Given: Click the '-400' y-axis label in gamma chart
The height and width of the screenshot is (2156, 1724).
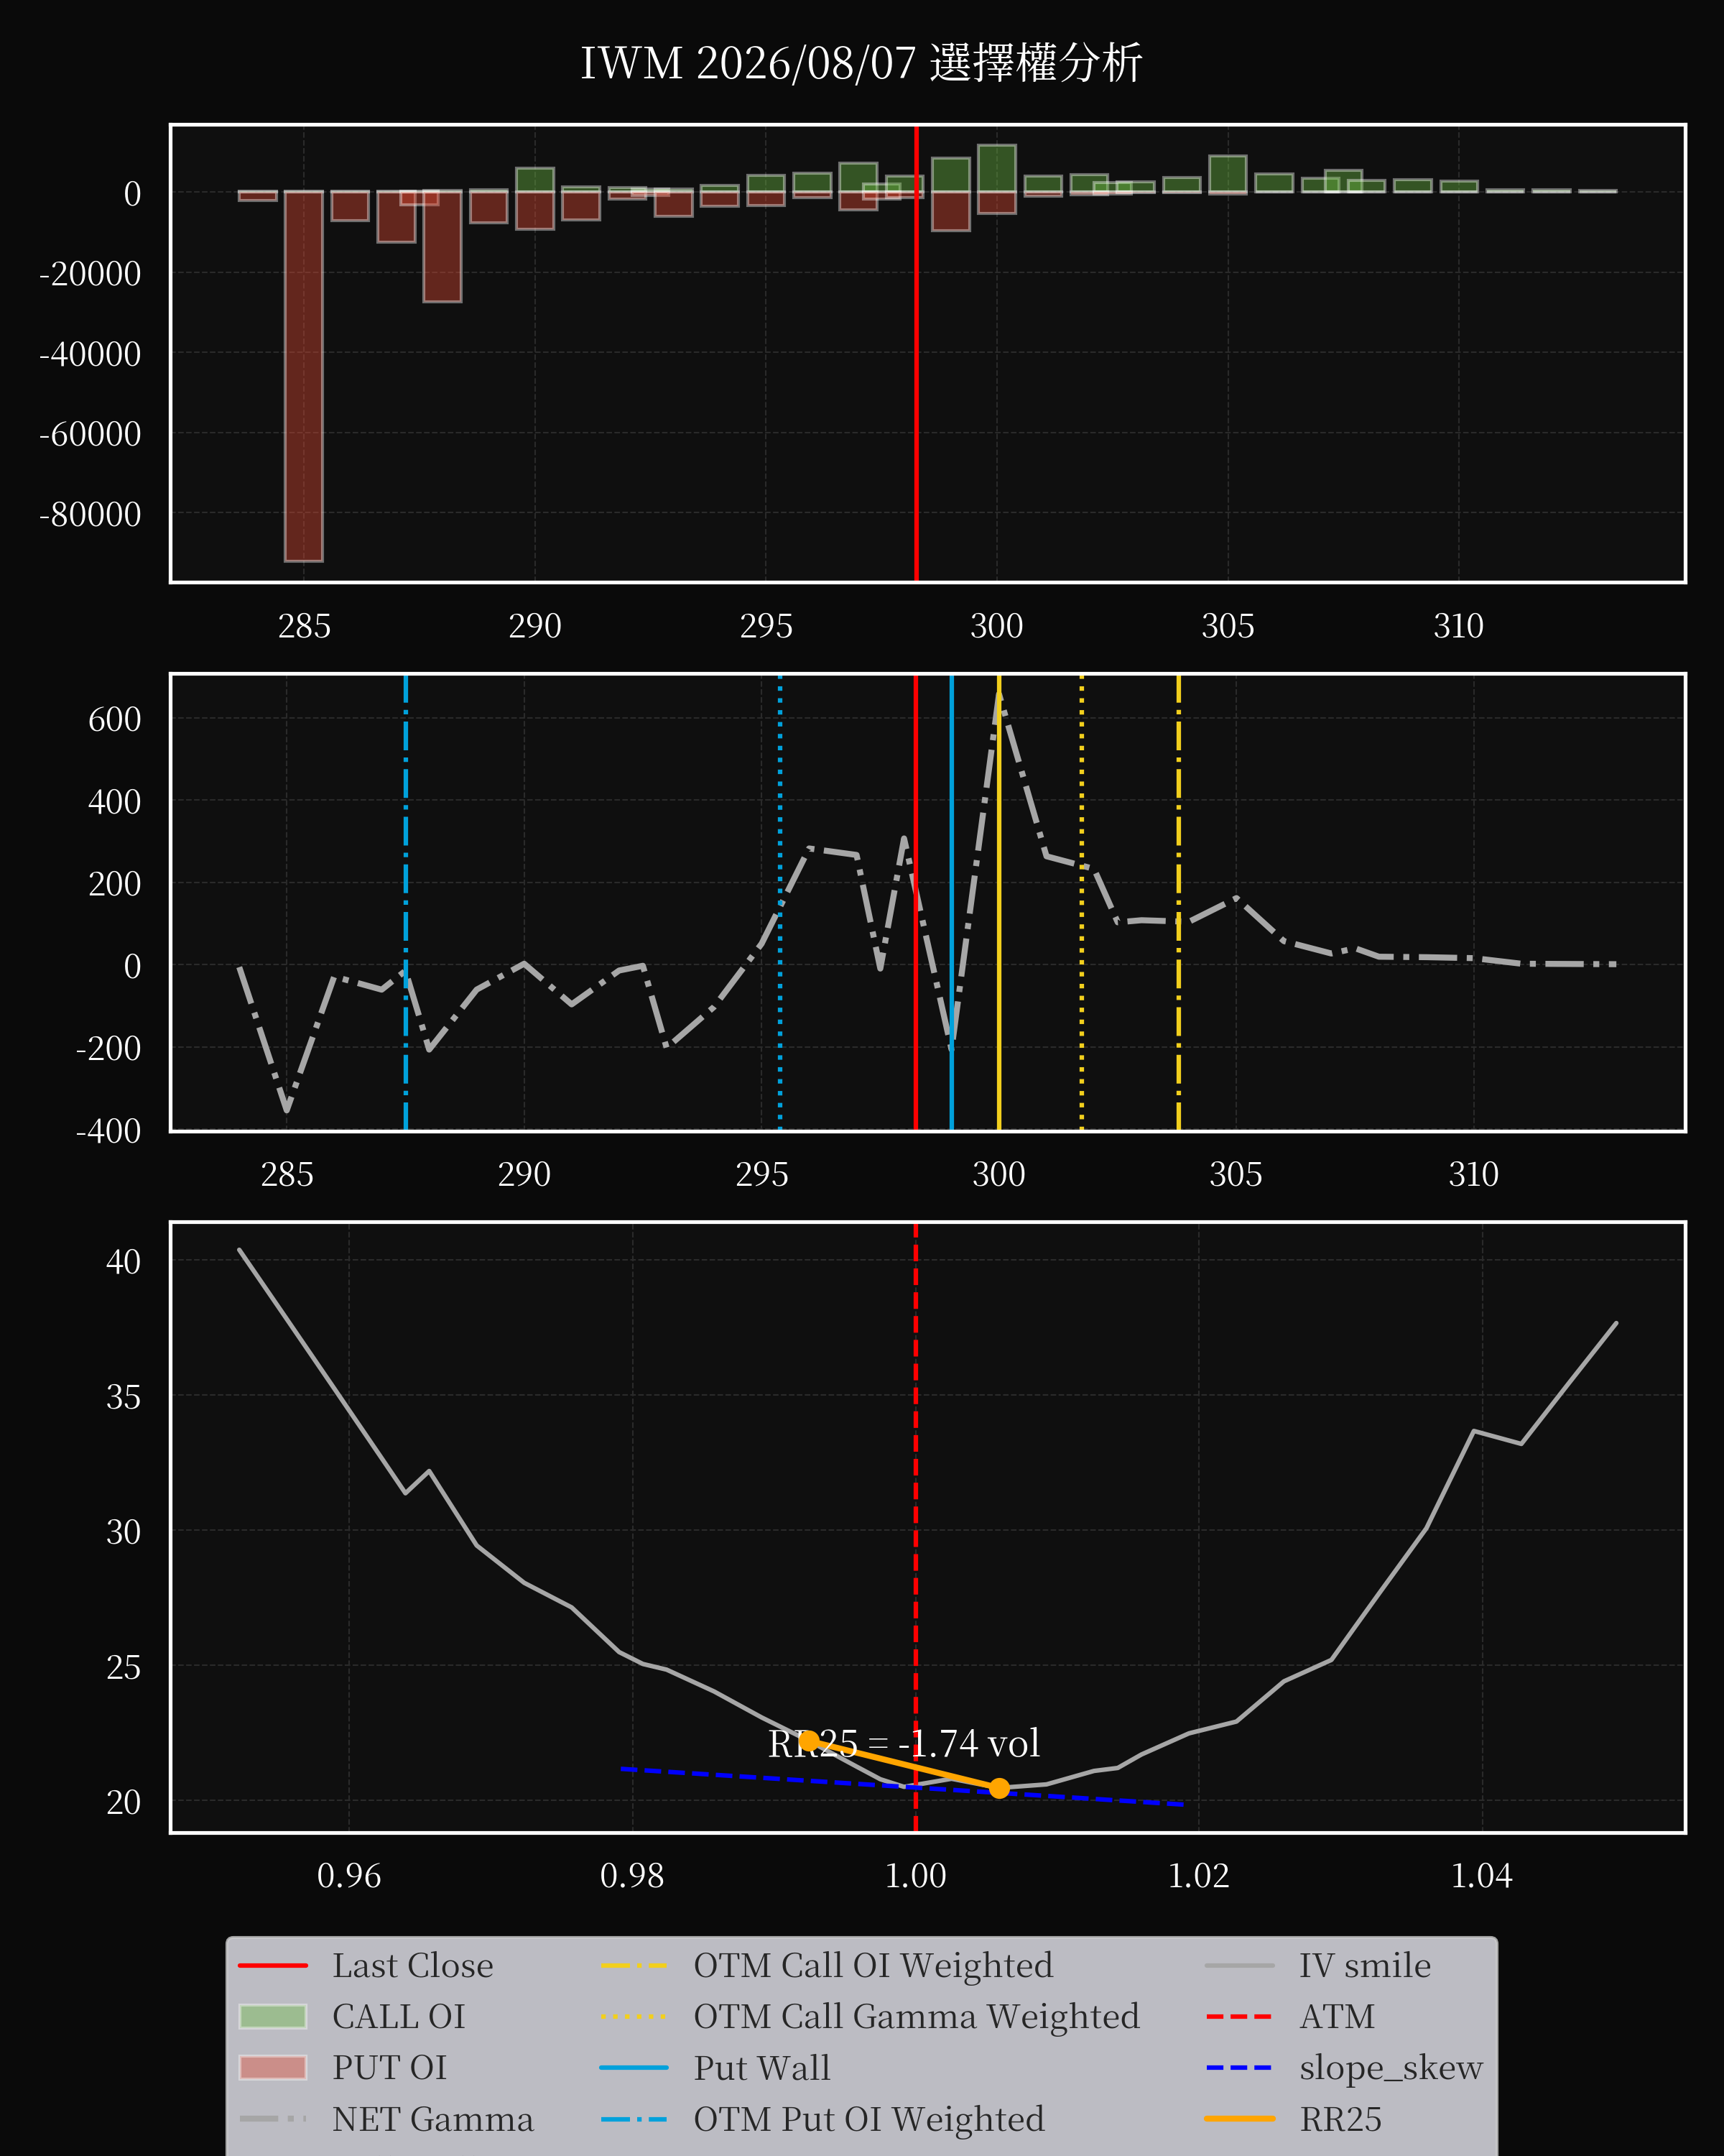Looking at the screenshot, I should point(108,1131).
